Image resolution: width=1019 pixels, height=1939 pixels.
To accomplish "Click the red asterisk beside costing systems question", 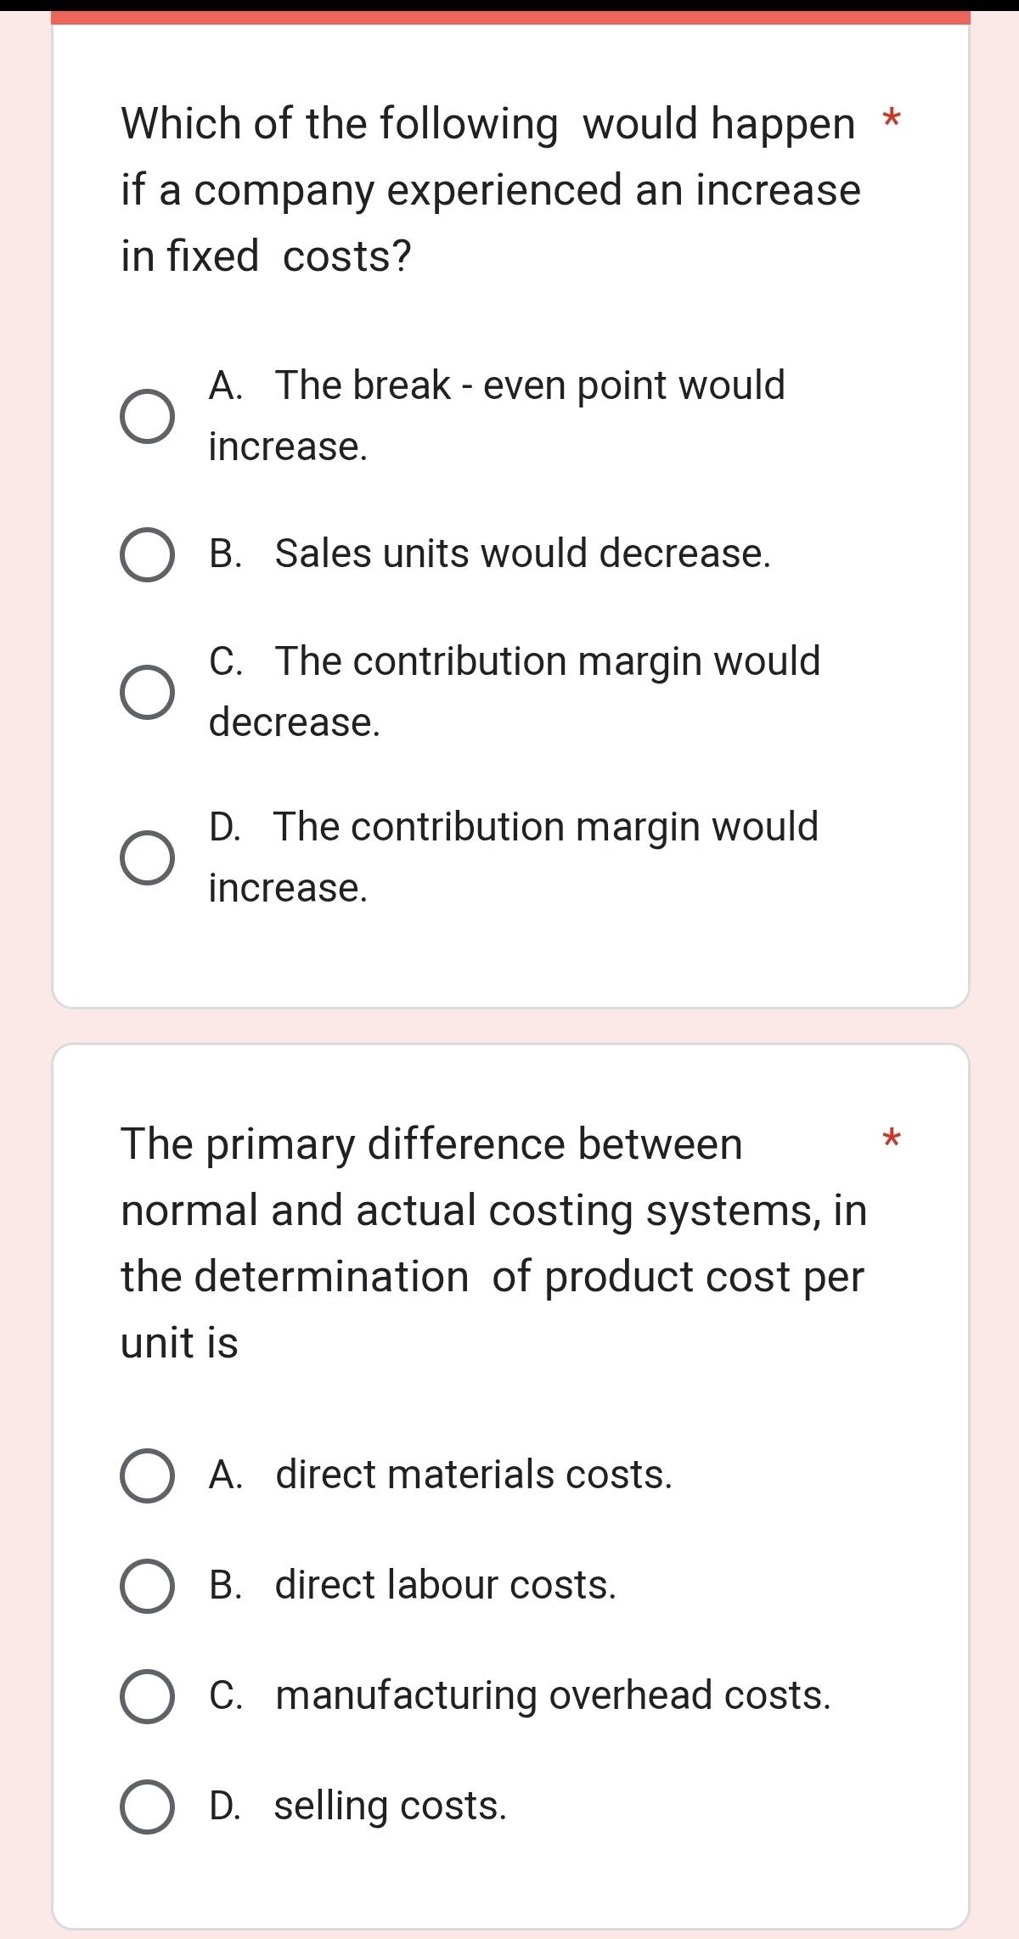I will coord(890,1138).
